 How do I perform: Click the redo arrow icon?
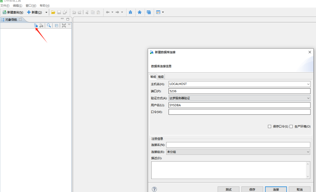click(x=80, y=12)
